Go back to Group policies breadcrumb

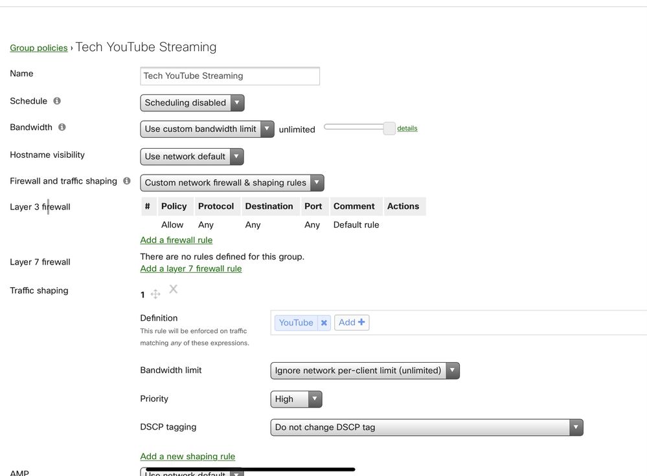pos(39,48)
